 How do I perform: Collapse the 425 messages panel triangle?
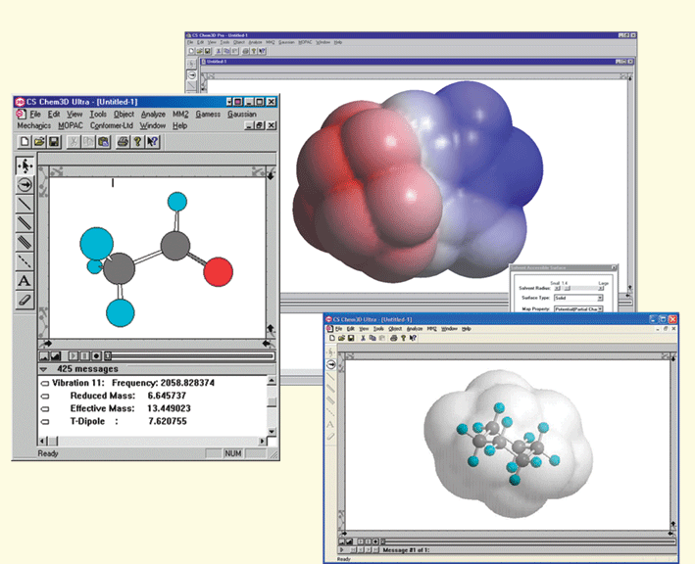coord(43,369)
